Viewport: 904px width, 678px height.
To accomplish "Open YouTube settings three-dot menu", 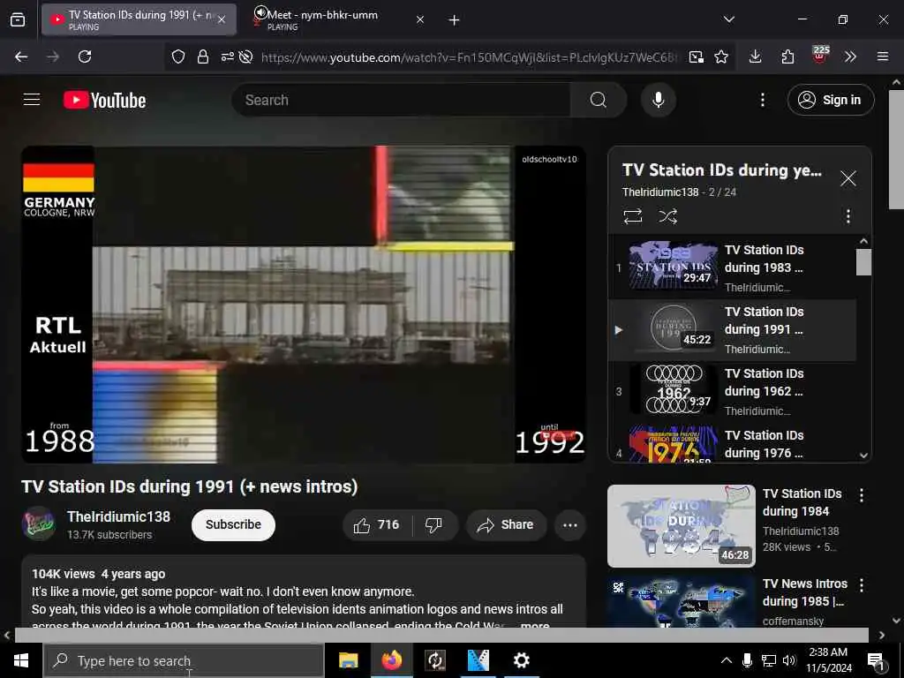I will coord(762,100).
